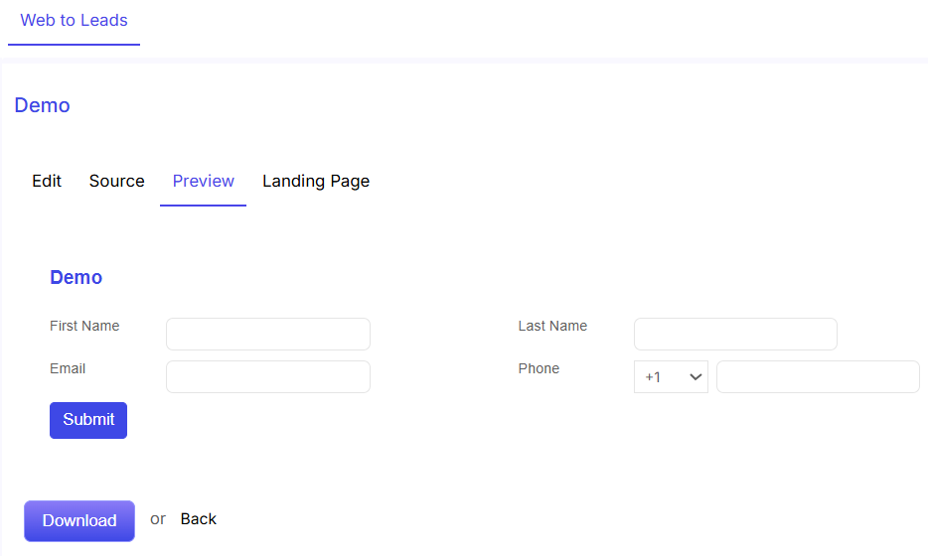
Task: Expand the country code chevron arrow
Action: pos(696,376)
